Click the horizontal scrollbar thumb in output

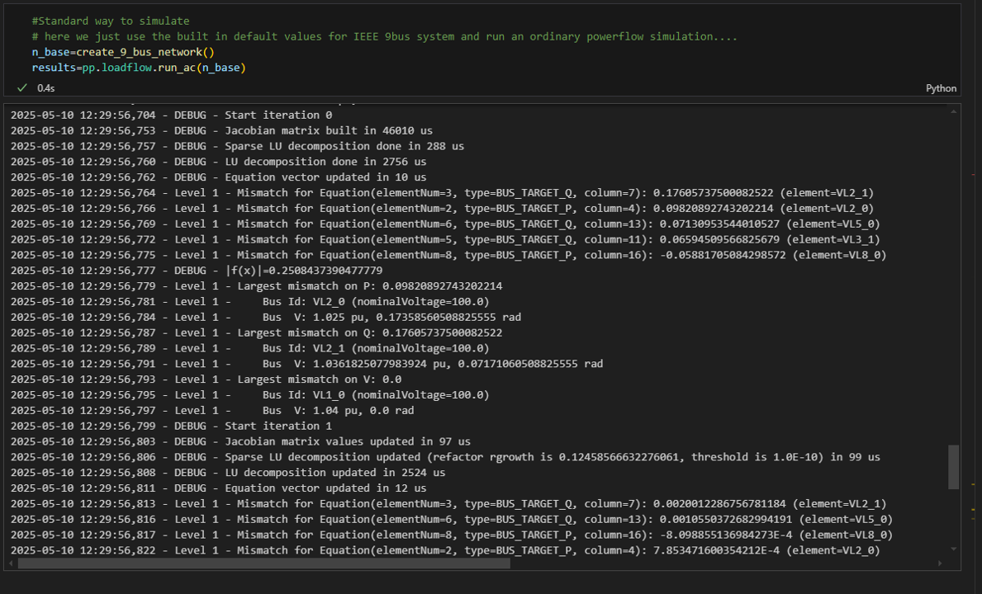click(263, 563)
